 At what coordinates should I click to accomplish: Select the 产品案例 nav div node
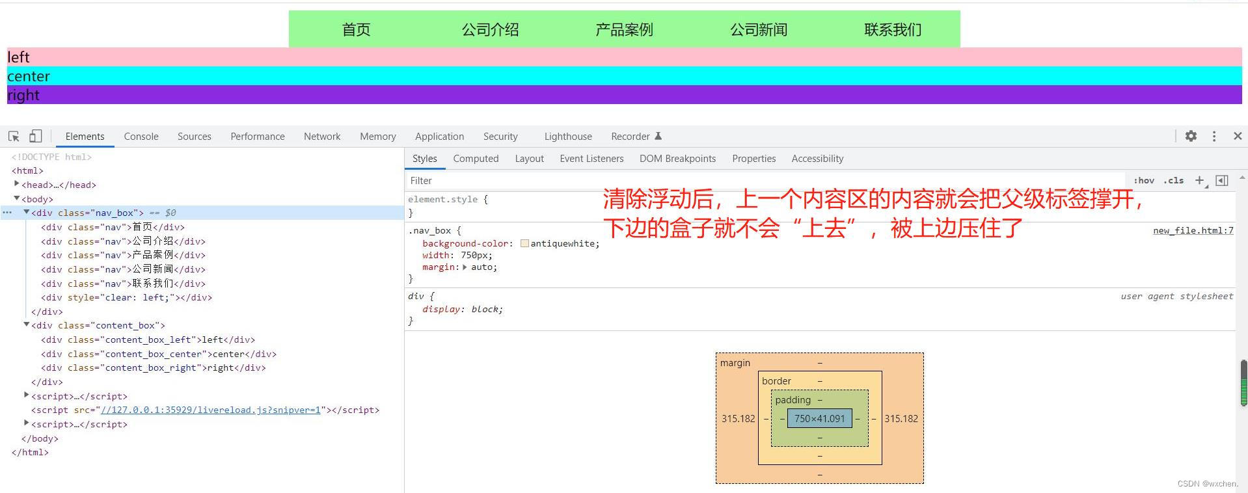123,255
